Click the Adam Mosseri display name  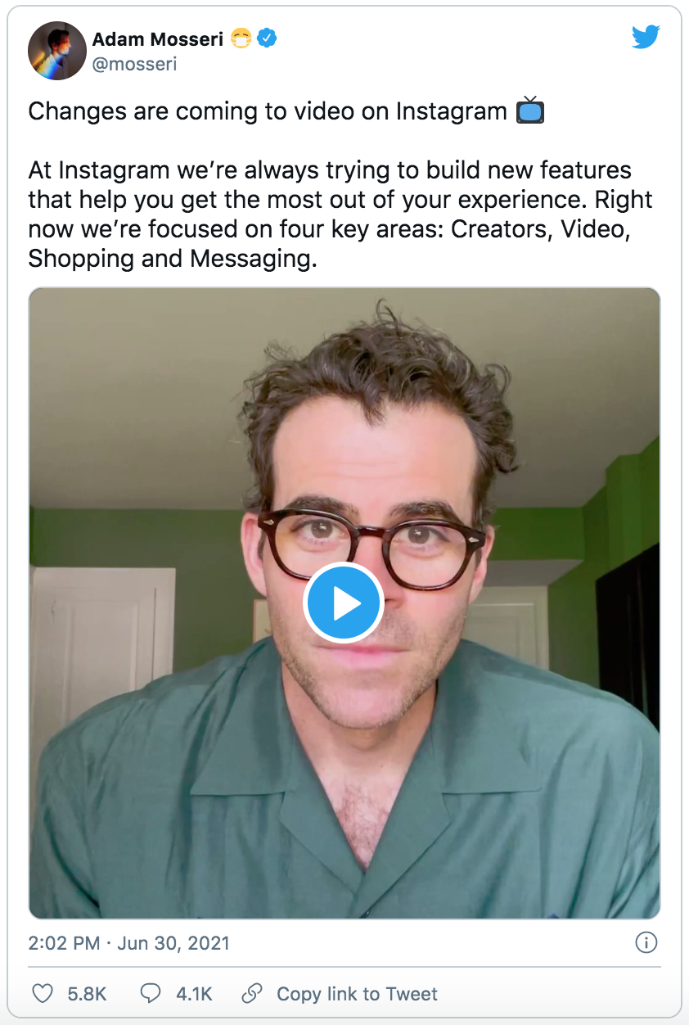(158, 38)
